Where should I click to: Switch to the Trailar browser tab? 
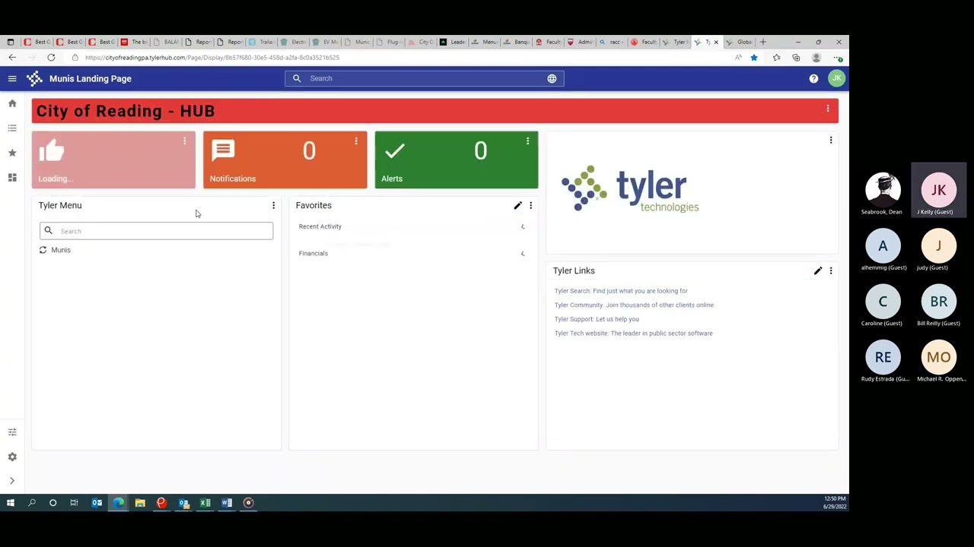(261, 42)
